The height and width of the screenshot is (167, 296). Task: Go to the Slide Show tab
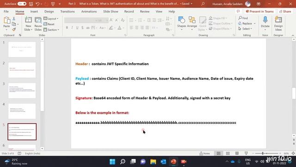tap(111, 12)
